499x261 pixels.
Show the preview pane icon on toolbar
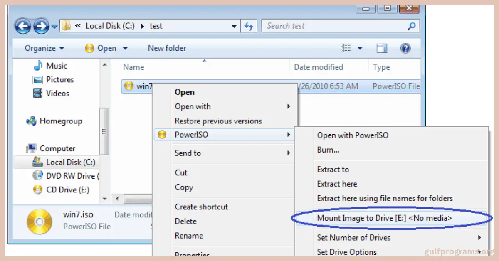381,48
